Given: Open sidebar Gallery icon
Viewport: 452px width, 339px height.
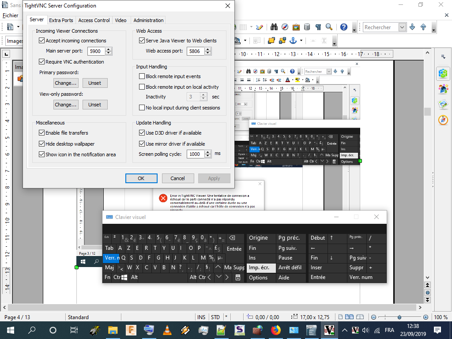Looking at the screenshot, I should tap(443, 104).
